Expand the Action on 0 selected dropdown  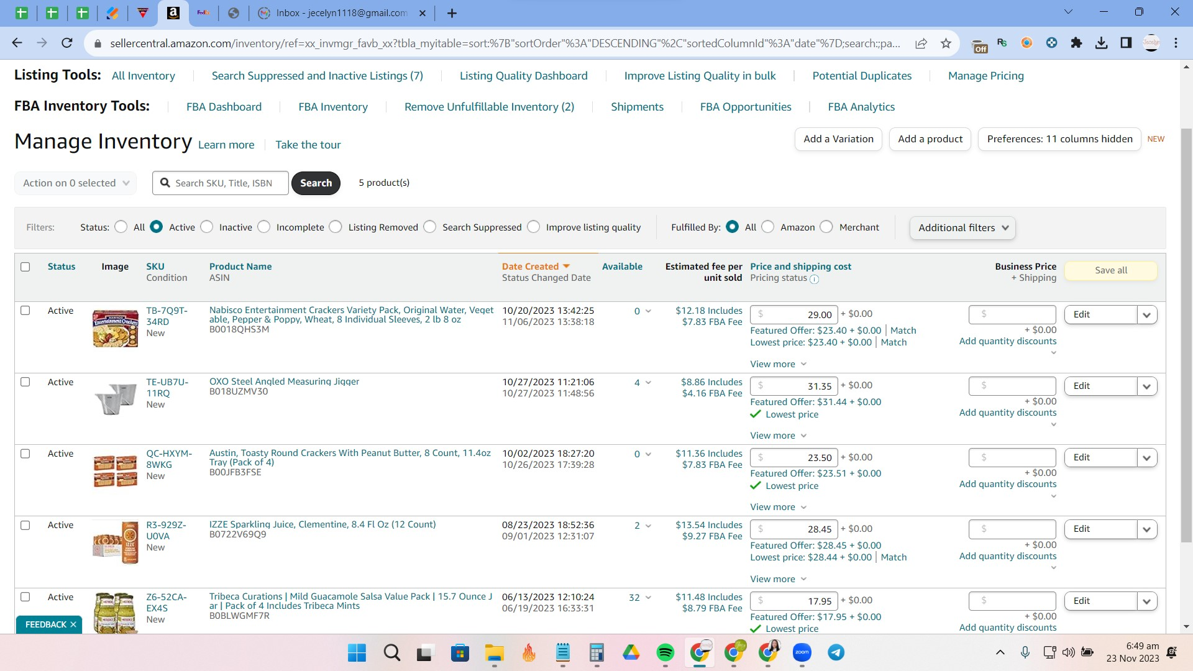pyautogui.click(x=75, y=183)
